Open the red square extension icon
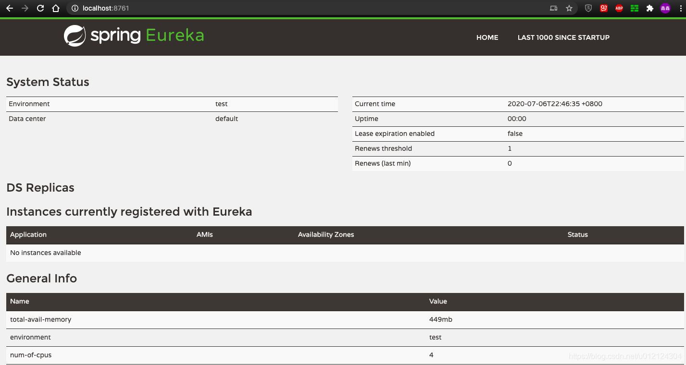Screen dimensions: 686x365 604,8
